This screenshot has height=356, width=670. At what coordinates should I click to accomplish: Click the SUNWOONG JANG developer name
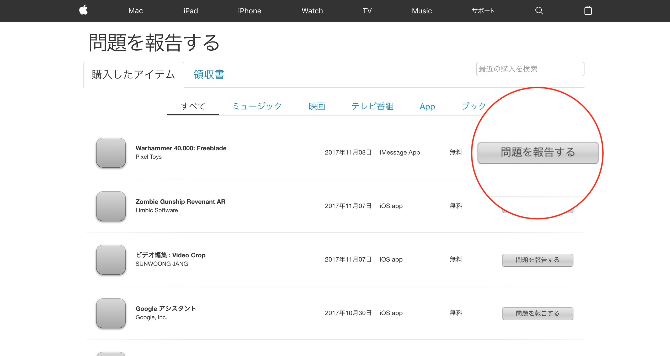[162, 264]
